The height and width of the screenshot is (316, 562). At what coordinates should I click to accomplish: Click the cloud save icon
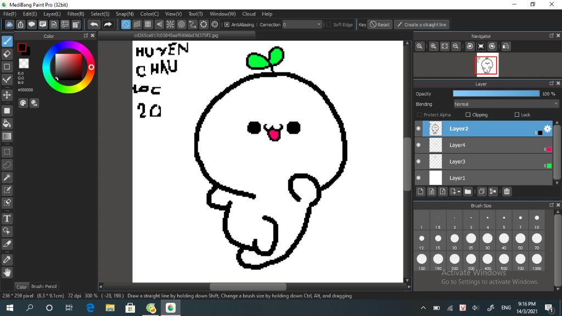point(9,24)
